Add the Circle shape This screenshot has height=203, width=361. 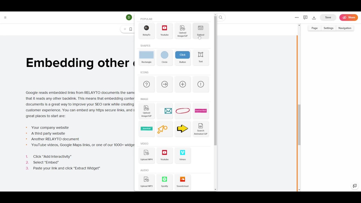[x=164, y=57]
